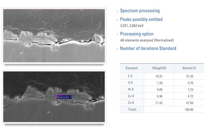Screen dimensions: 212x134
Task: Select weight value 10.37
Action: [159, 76]
